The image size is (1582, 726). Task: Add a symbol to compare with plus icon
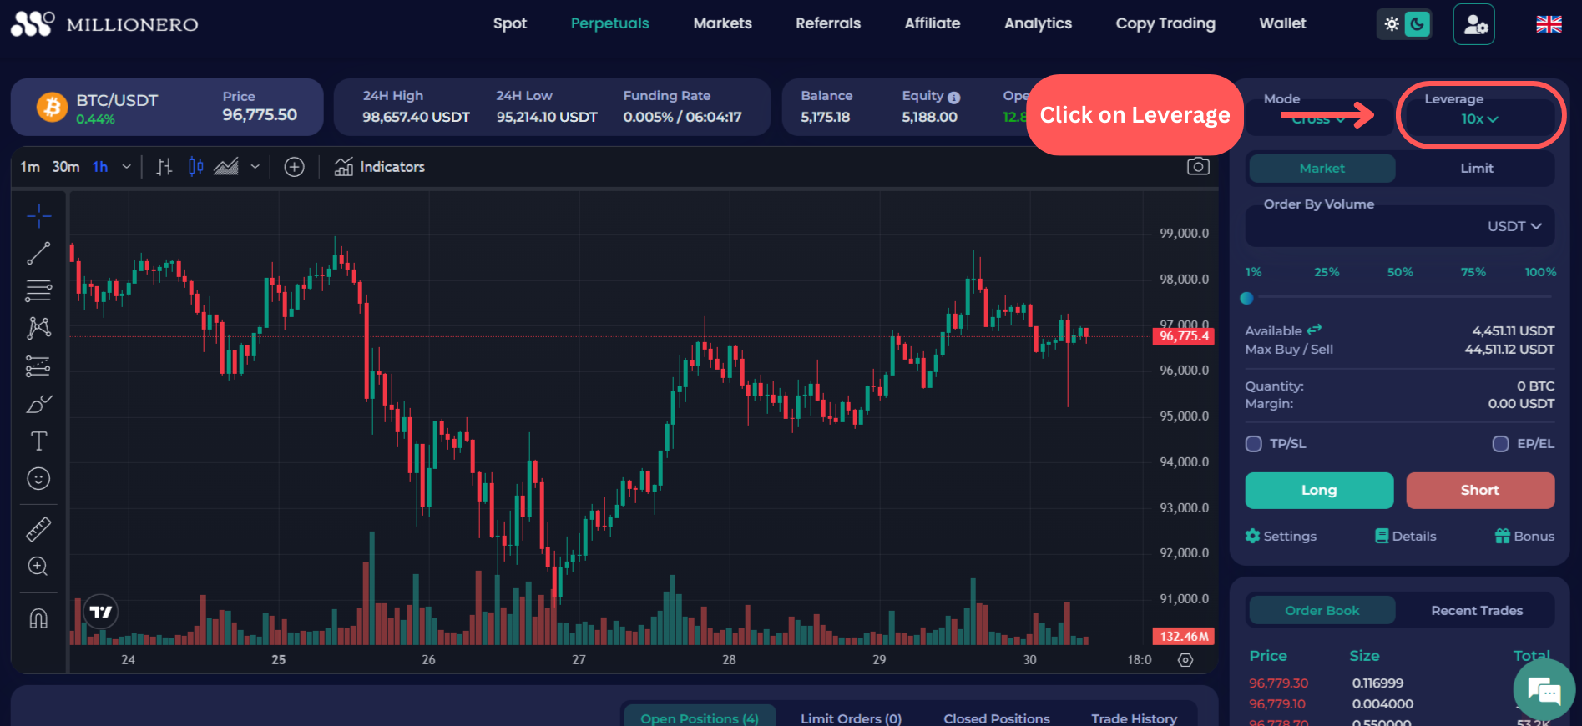coord(294,167)
